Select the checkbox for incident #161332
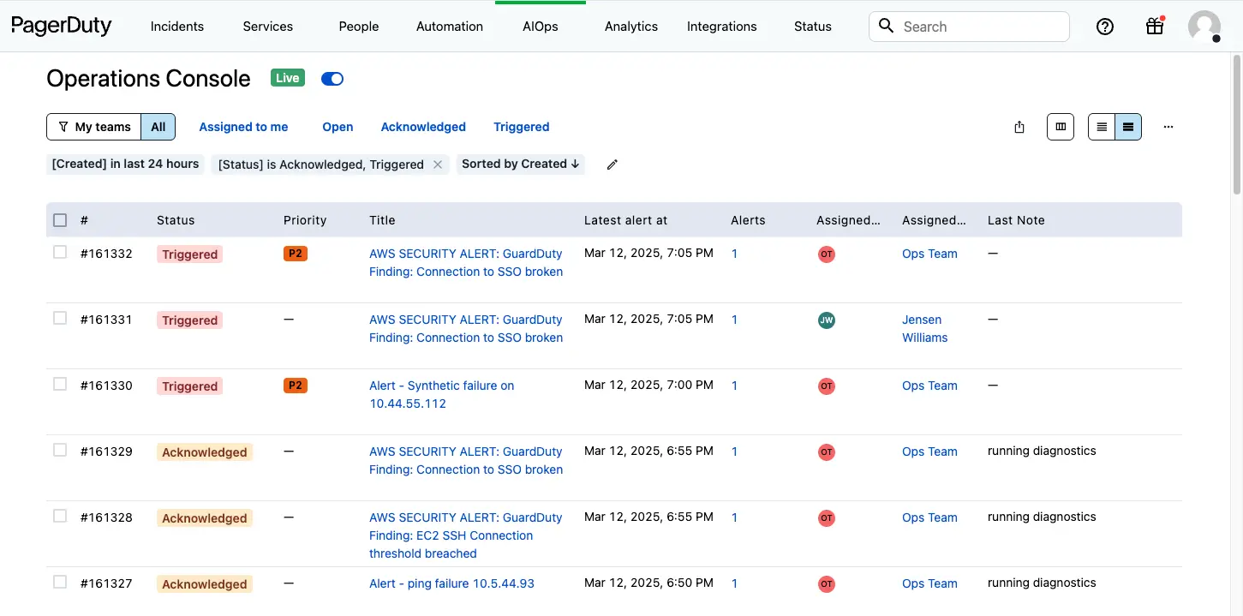The image size is (1243, 616). click(60, 252)
